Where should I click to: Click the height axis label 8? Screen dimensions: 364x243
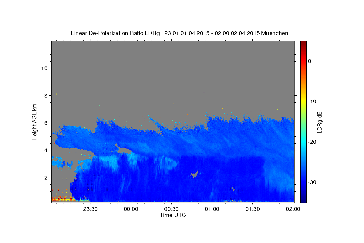[x=45, y=95]
